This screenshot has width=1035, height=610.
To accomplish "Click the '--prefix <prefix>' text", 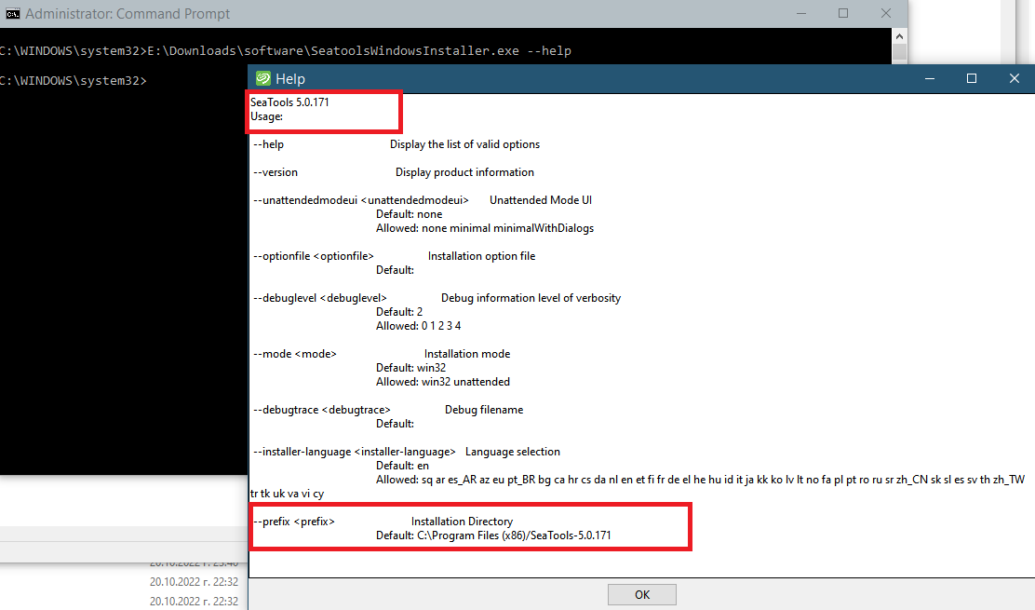I will (x=294, y=522).
